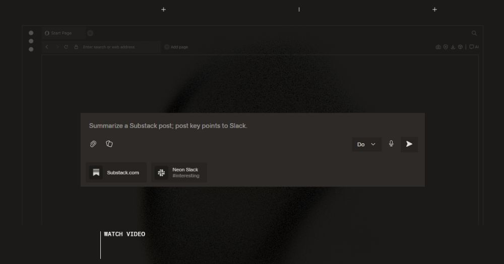Send the prompt with the arrow button
Image resolution: width=504 pixels, height=264 pixels.
pos(409,144)
